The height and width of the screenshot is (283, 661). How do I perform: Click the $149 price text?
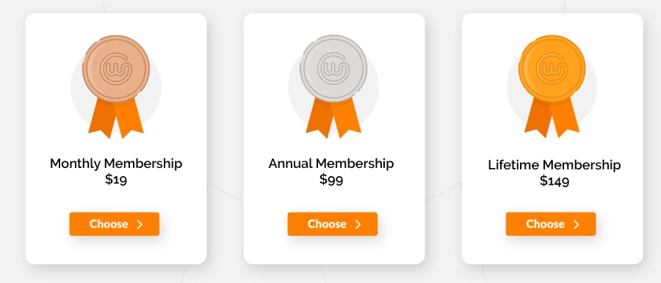[555, 181]
